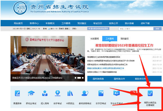
Task: Open the 中职招生 books icon
Action: pos(70,93)
